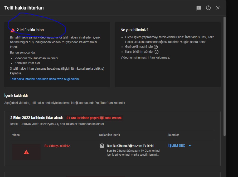Click the red warning icon beside 2 telif hakkı ihtarı
The image size is (238, 177).
[13, 30]
